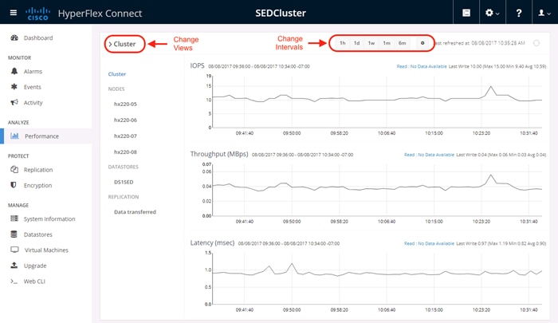
Task: Open the Virtual Machines page
Action: coord(46,250)
